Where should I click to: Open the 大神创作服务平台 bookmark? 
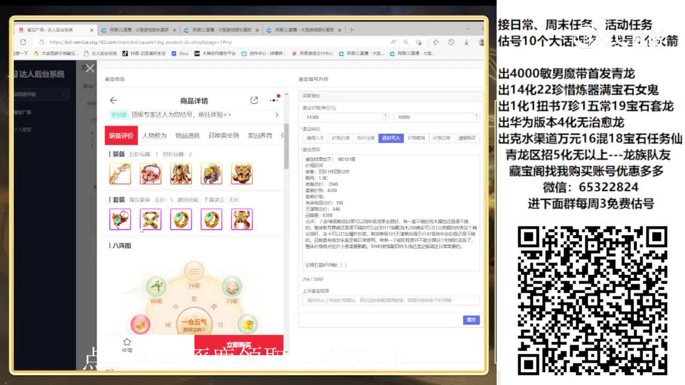215,53
